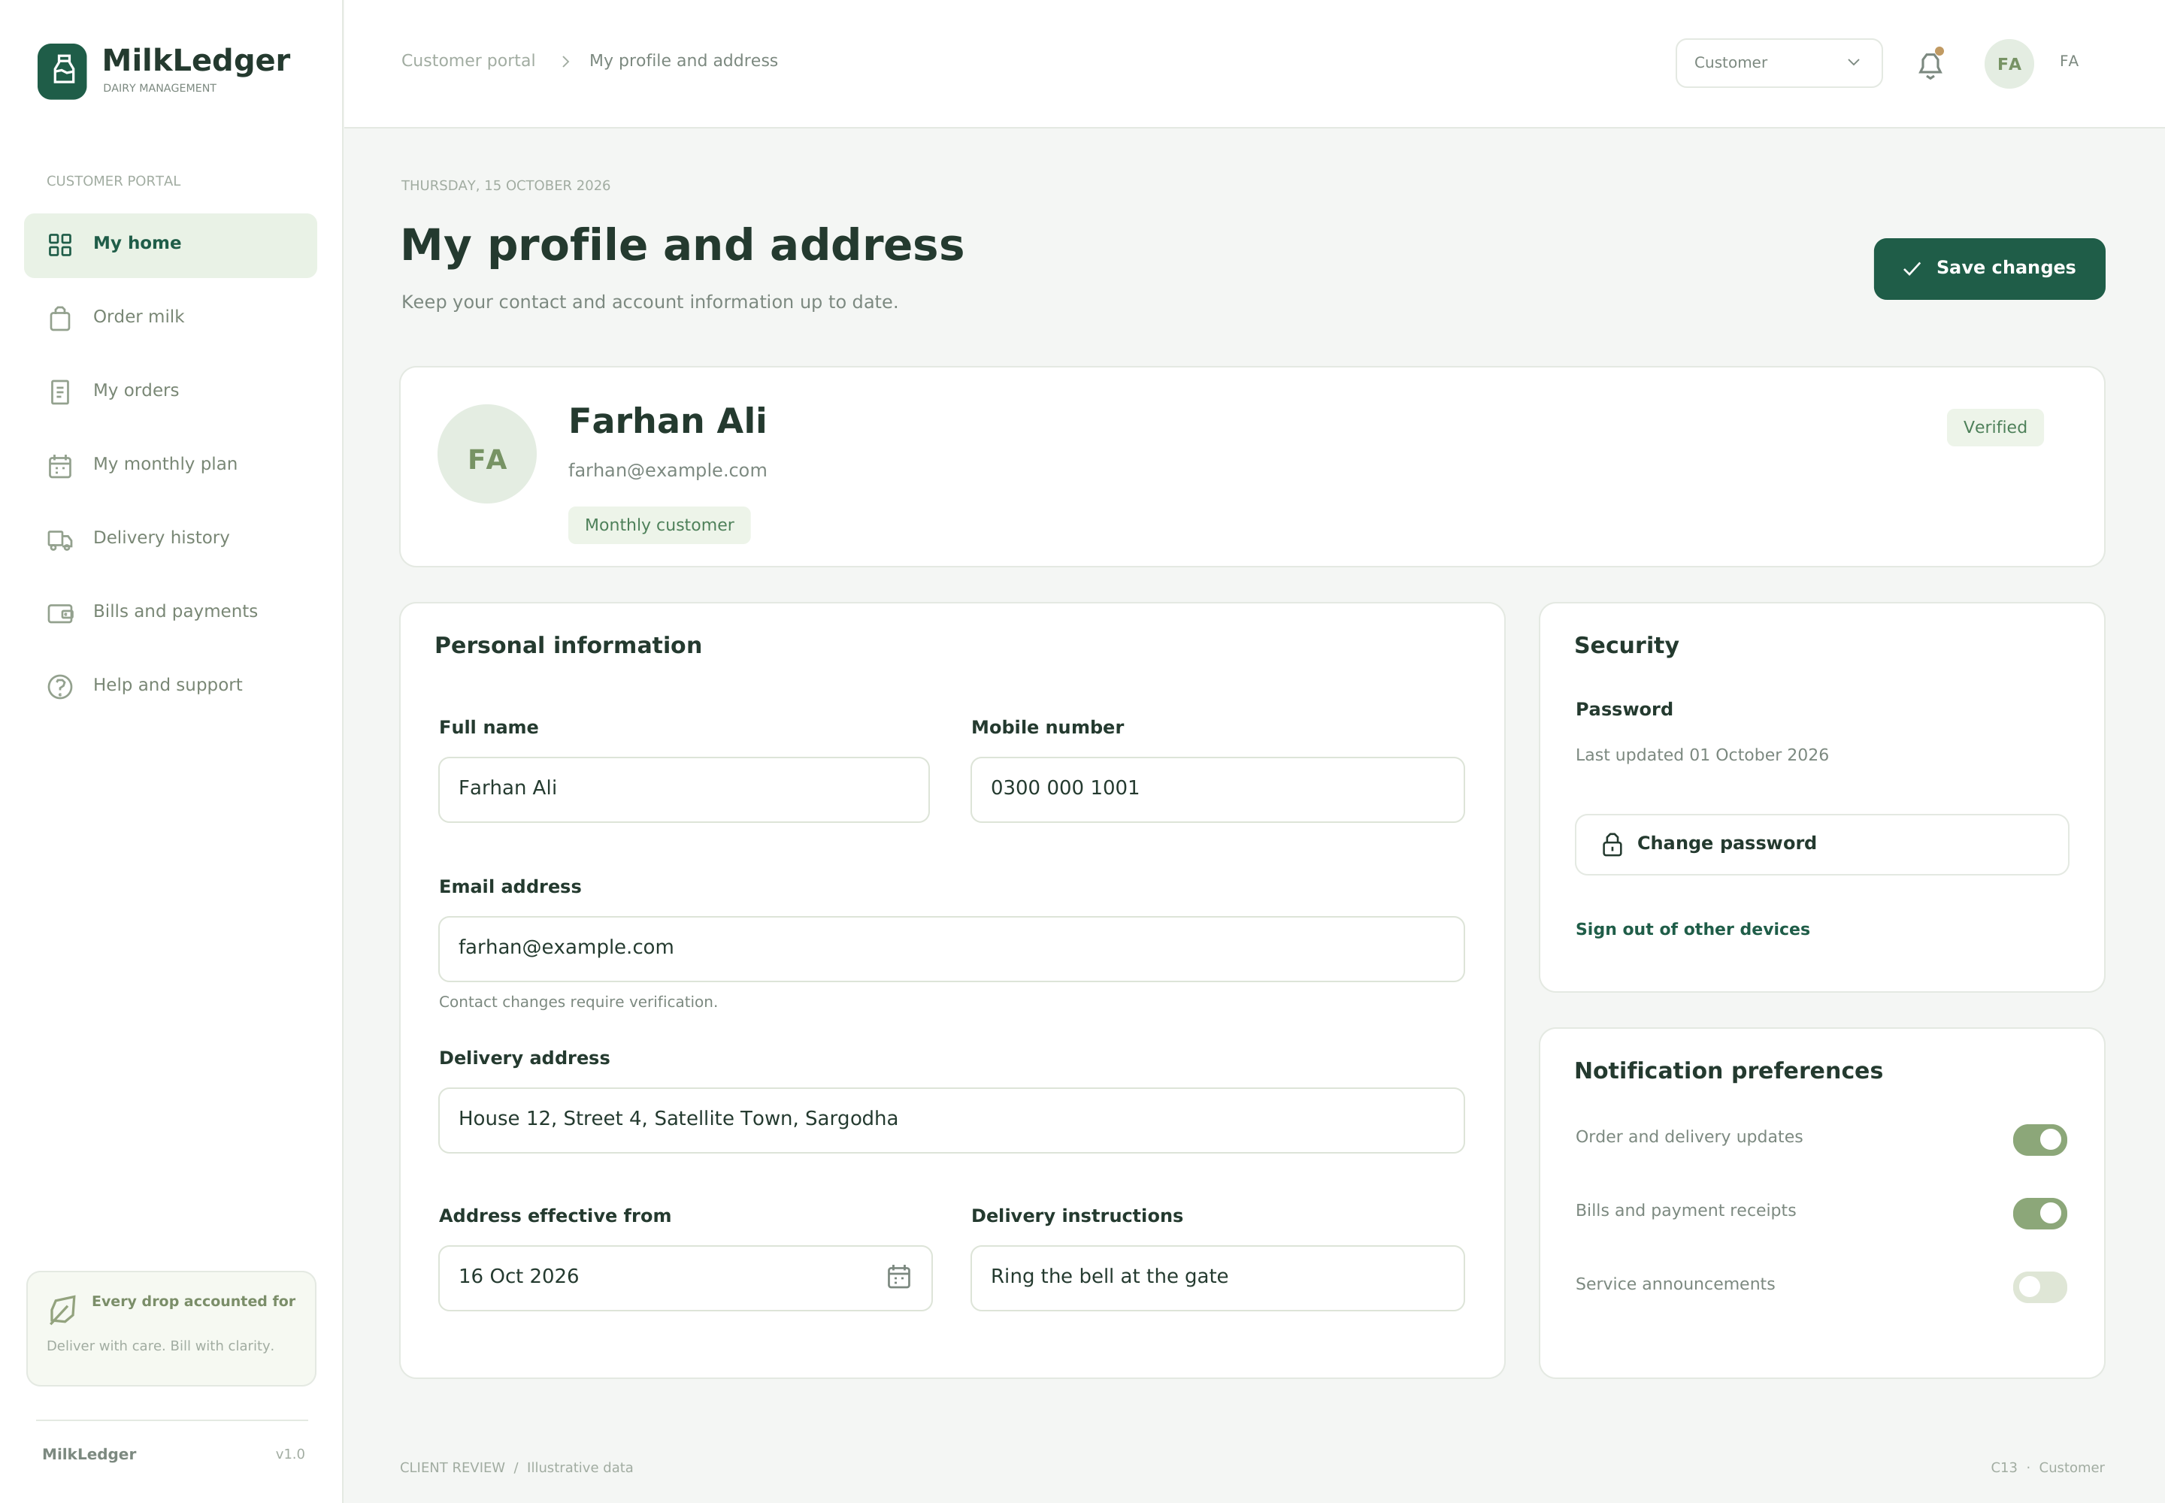Click the Bills and payments wallet icon

coord(60,613)
